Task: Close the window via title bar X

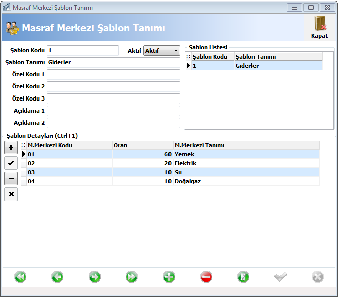Action: (x=327, y=8)
